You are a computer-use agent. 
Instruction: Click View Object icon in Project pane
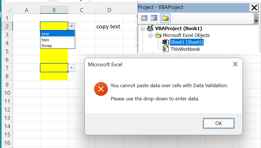154,18
